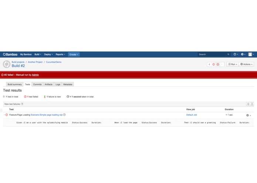Click 'Then :I should see a greeting' step

[200, 123]
